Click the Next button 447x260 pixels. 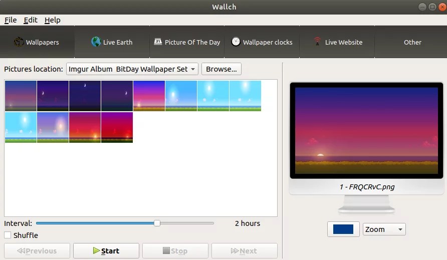click(x=245, y=251)
